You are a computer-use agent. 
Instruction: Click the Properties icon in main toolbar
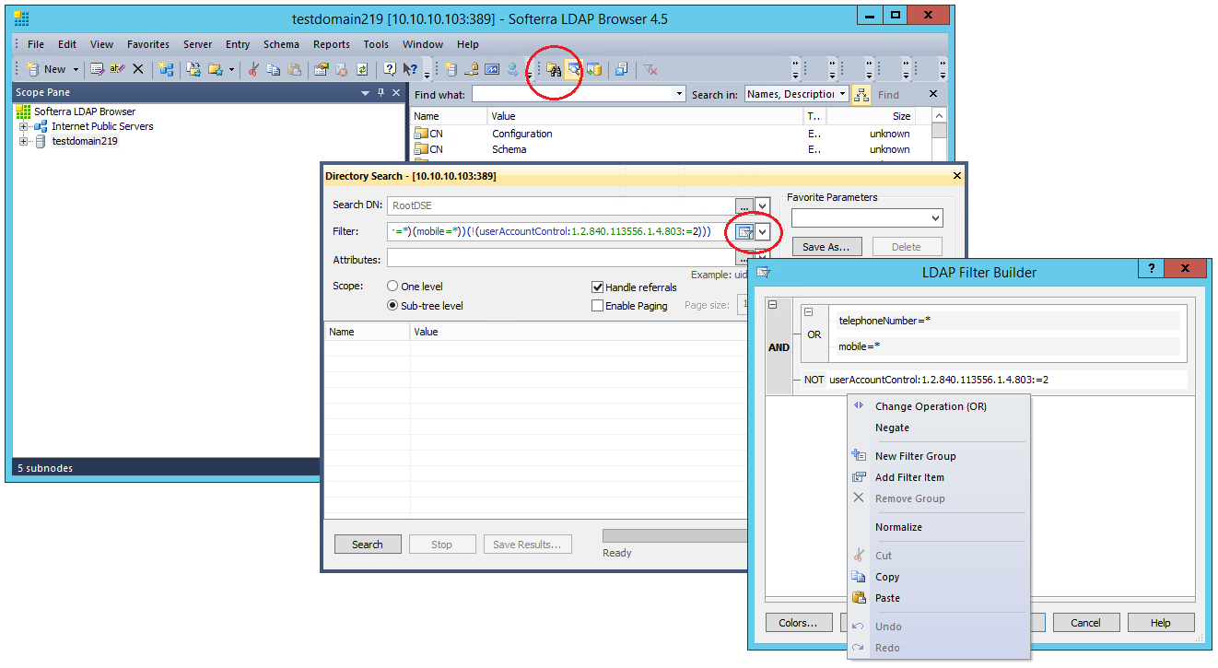click(322, 69)
